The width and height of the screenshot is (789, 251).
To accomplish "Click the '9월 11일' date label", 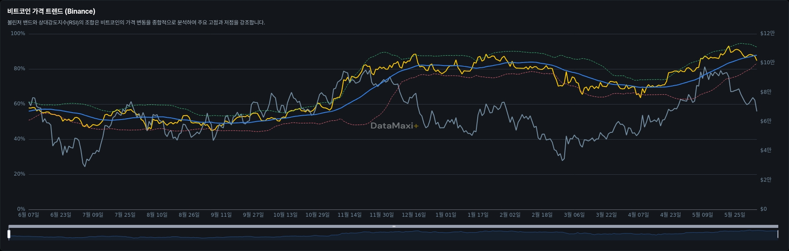I will 221,215.
